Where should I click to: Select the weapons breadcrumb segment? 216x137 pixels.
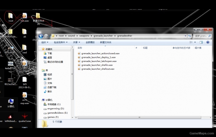point(84,36)
